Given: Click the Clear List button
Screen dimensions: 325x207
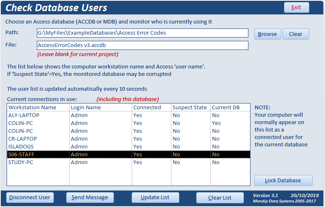Looking at the screenshot, I should coord(220,198).
